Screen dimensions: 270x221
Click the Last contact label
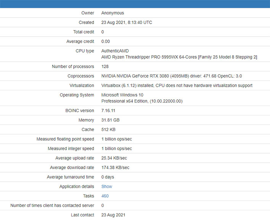tap(82, 215)
